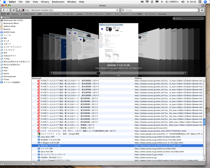Open the オーディオ bookmarks bar dropdown
210x168 pixels.
pyautogui.click(x=150, y=14)
